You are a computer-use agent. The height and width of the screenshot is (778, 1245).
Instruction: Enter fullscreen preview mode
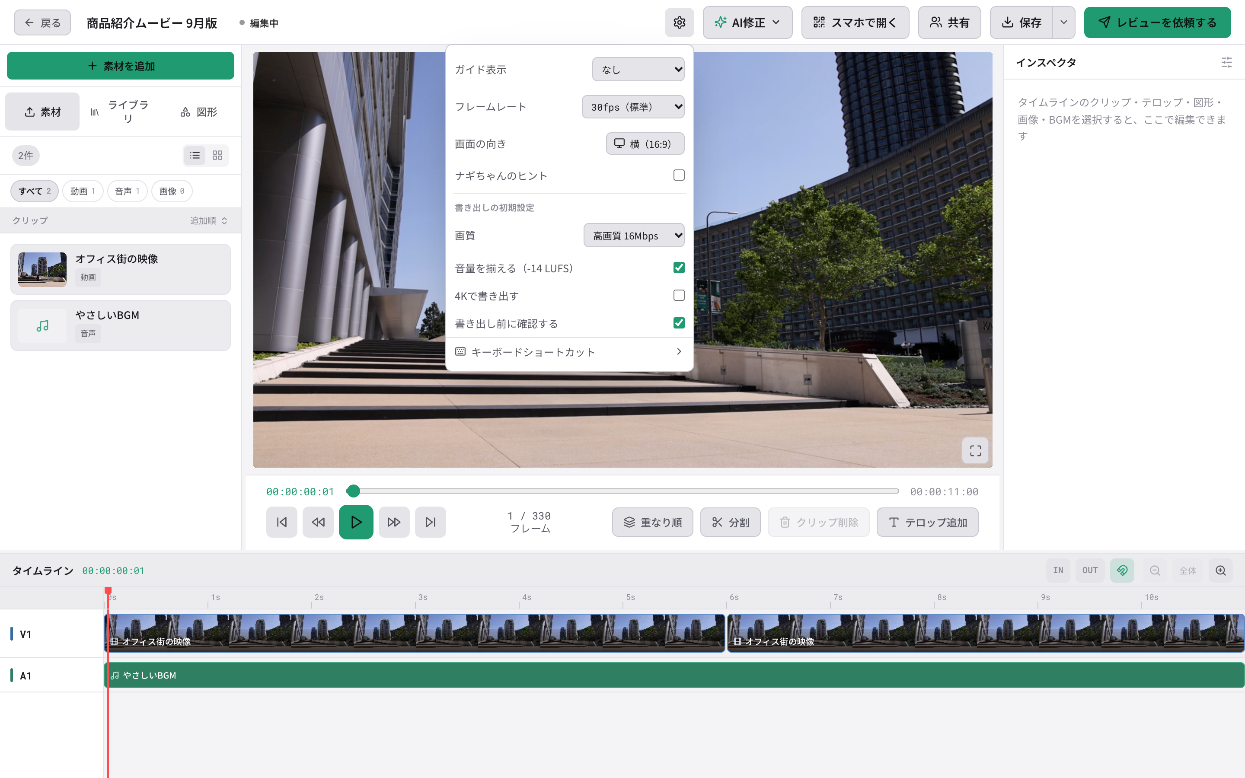coord(975,451)
